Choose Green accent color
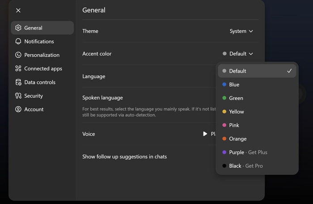The width and height of the screenshot is (313, 204). (236, 98)
